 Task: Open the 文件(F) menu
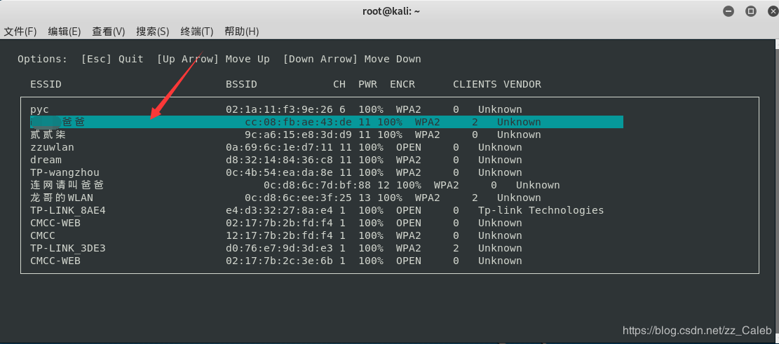coord(20,32)
